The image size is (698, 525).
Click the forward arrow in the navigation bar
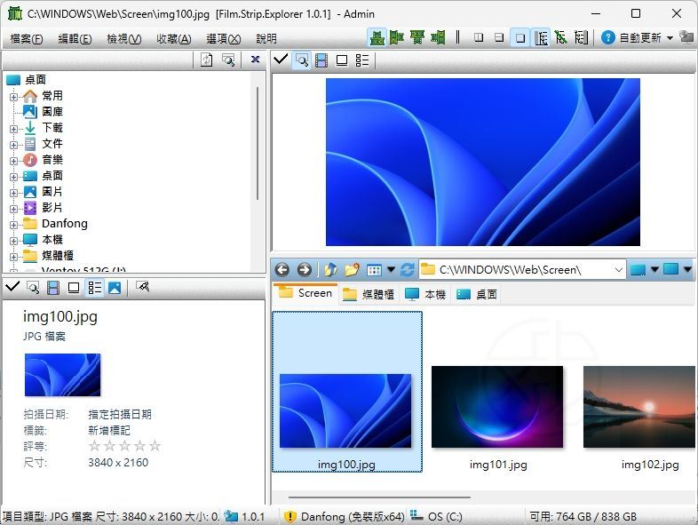click(305, 270)
